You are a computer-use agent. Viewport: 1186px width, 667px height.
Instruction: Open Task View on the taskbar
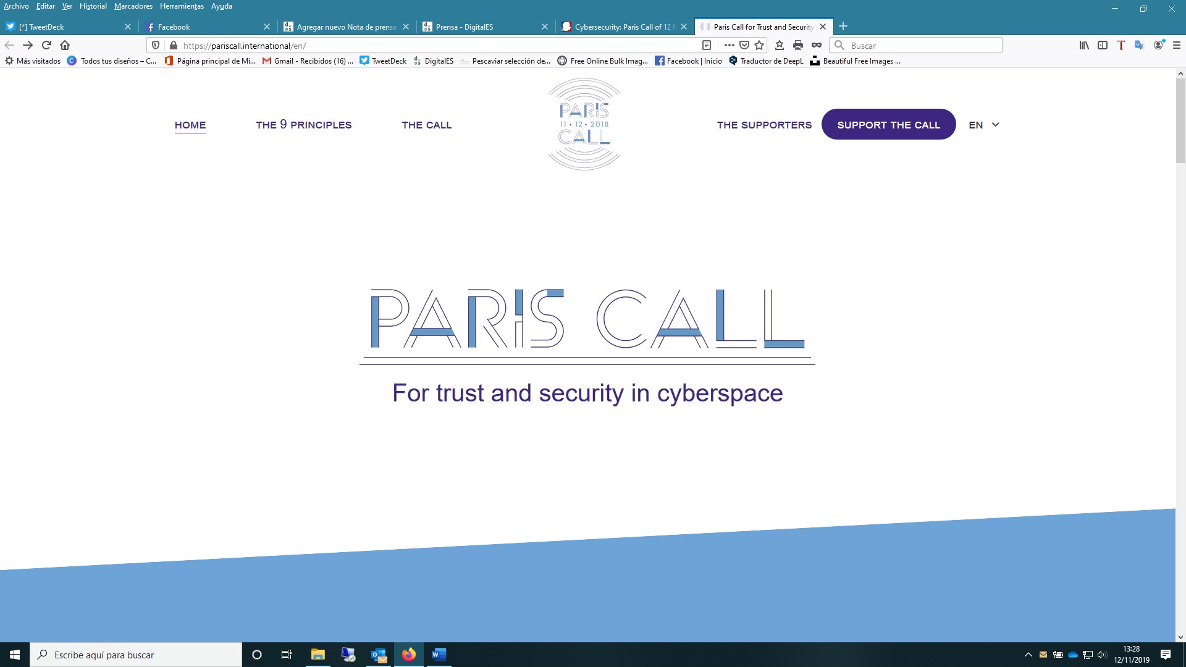point(287,655)
